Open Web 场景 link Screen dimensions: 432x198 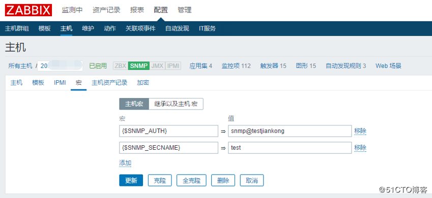point(388,65)
